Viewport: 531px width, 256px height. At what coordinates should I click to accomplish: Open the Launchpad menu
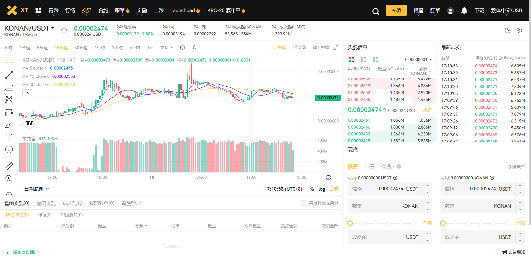(185, 10)
